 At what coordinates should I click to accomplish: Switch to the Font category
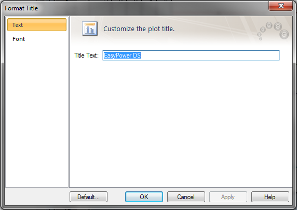[x=19, y=39]
